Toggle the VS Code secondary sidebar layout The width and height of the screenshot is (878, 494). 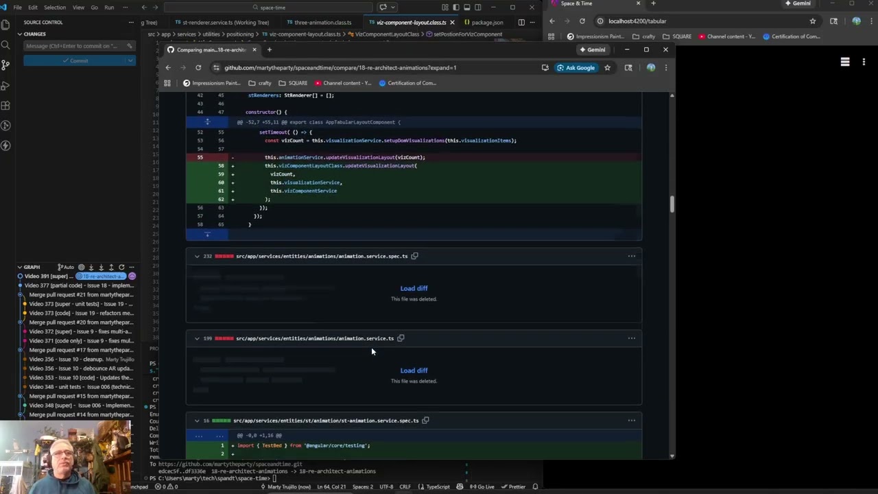pos(478,8)
